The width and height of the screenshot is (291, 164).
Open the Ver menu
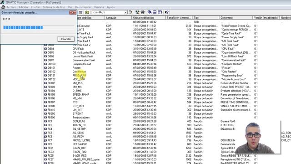click(70, 7)
